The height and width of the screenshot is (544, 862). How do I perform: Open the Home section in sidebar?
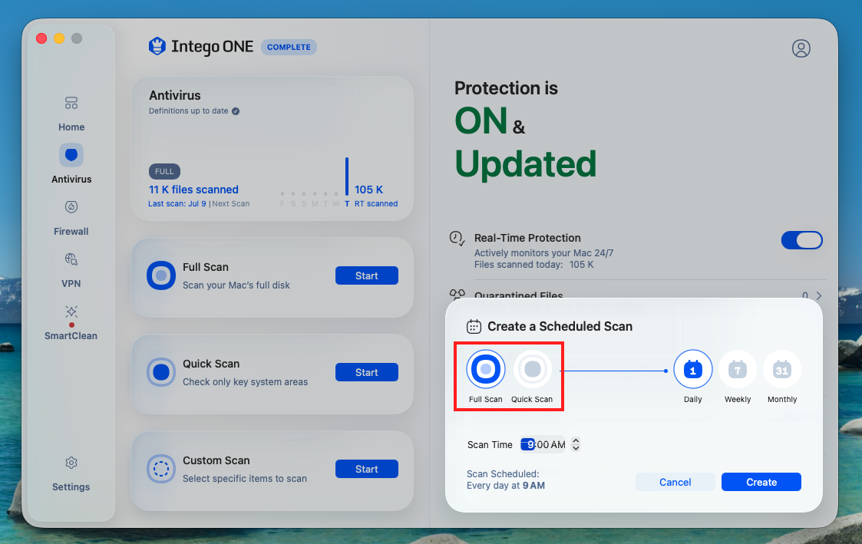point(71,114)
